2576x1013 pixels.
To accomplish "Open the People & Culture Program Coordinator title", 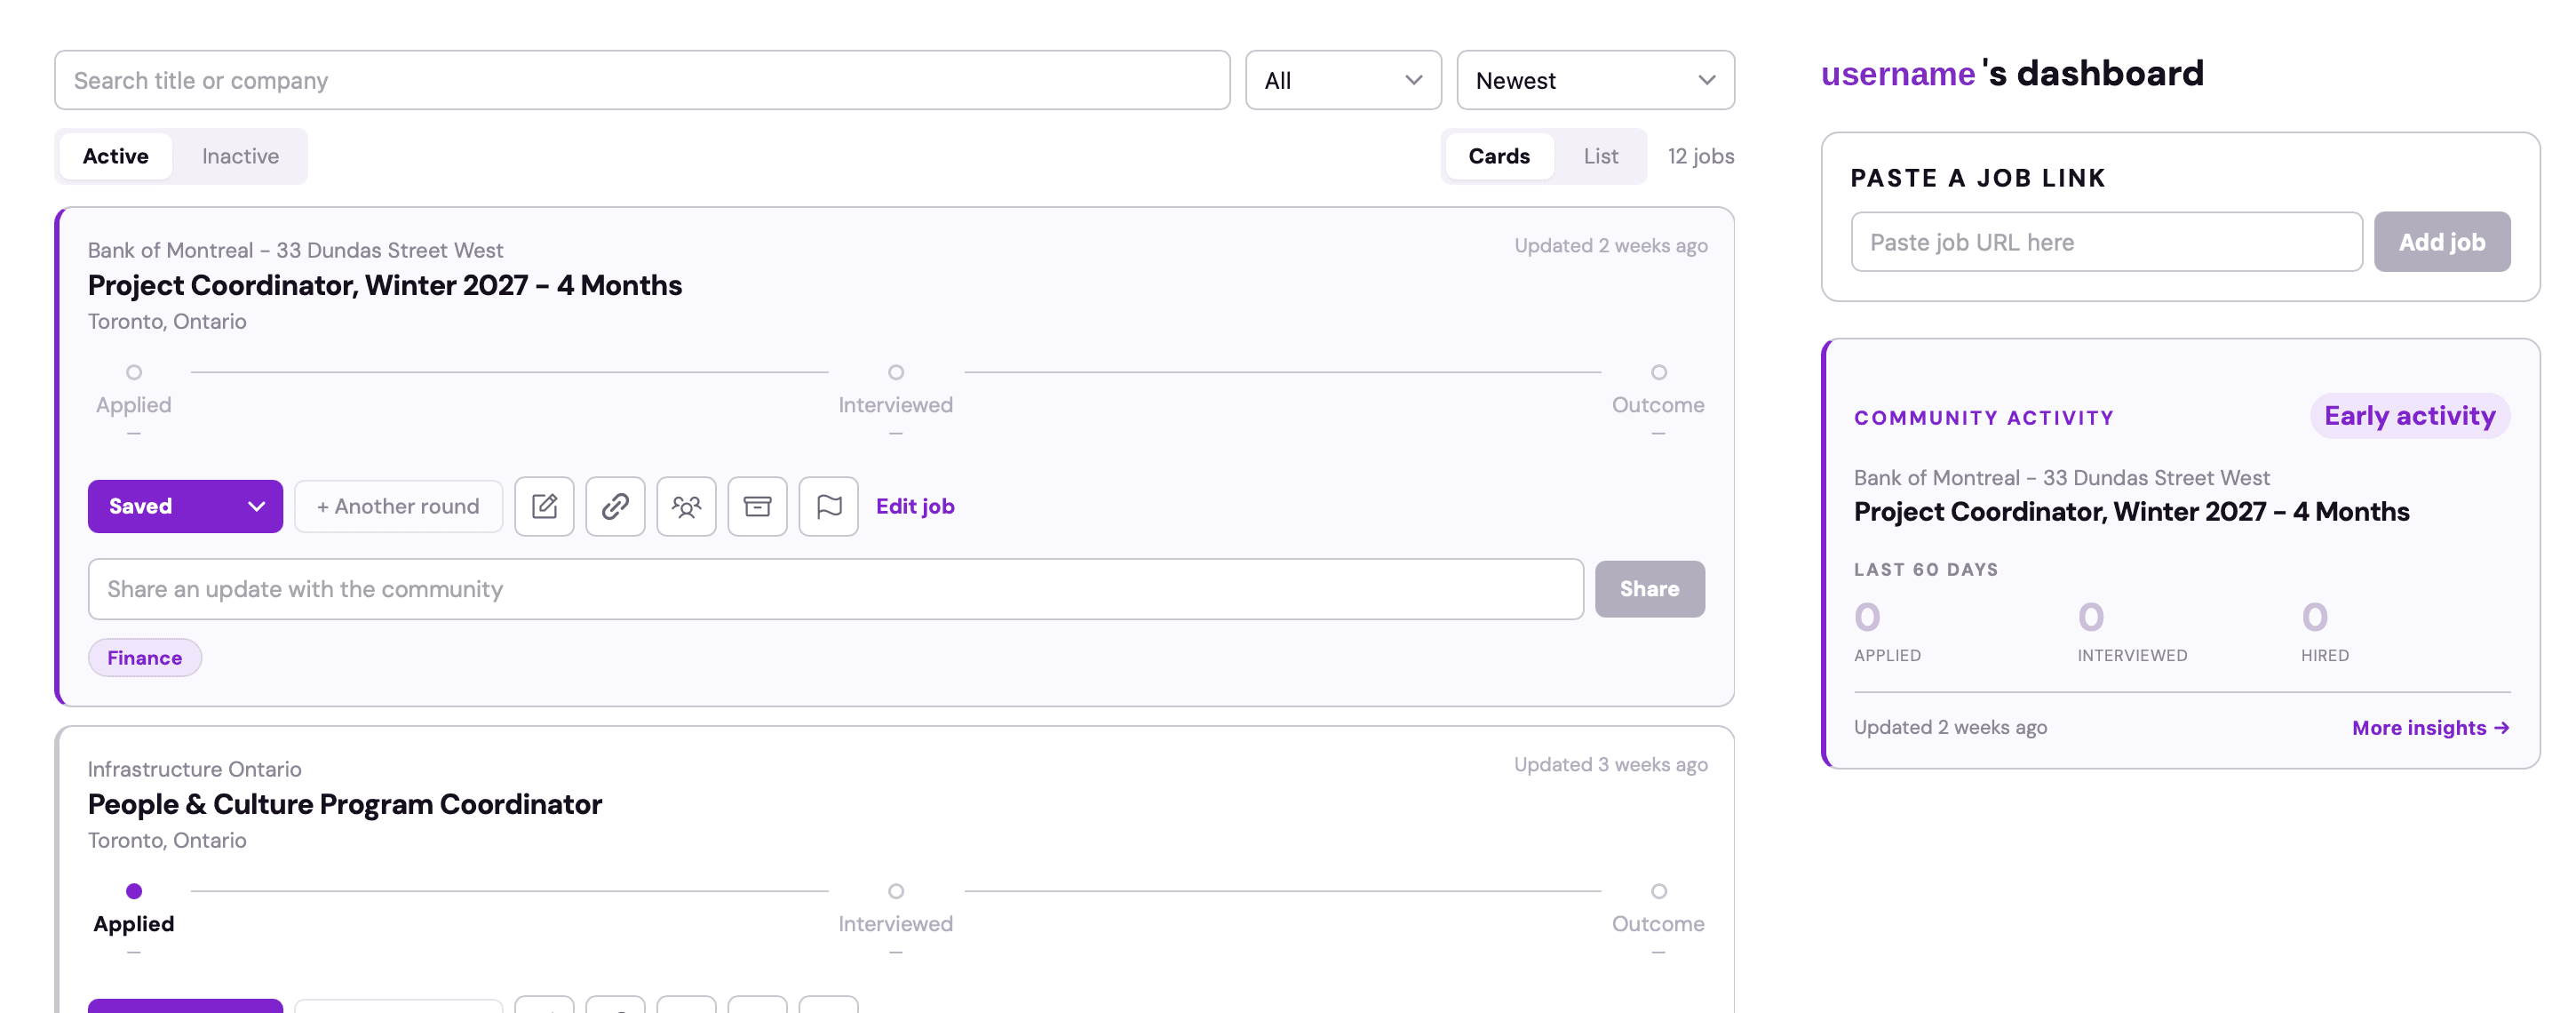I will coord(345,805).
